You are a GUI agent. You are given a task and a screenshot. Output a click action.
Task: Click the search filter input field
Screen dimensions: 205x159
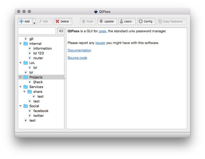tap(37, 31)
